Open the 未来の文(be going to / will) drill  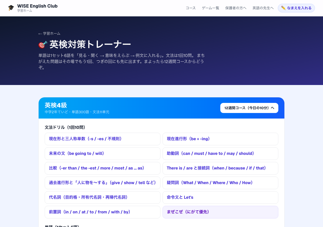[x=102, y=154]
